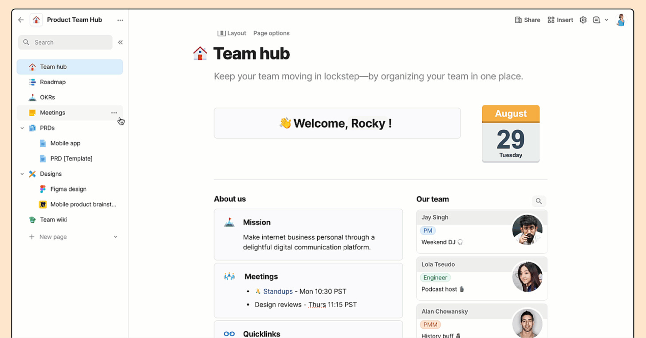Image resolution: width=646 pixels, height=338 pixels.
Task: Click the PMM tag on Alan Chowansky
Action: point(430,325)
